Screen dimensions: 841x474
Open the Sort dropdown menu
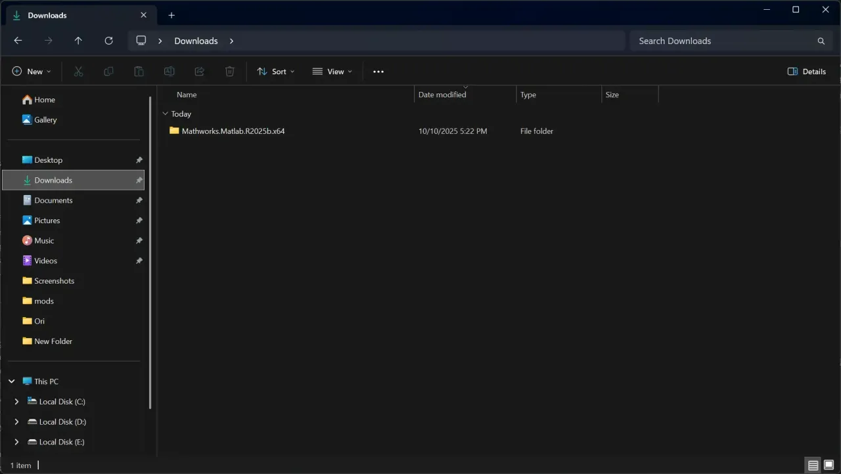click(275, 72)
